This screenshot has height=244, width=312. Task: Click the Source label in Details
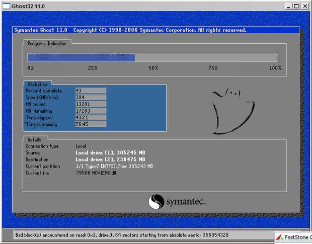[x=33, y=153]
